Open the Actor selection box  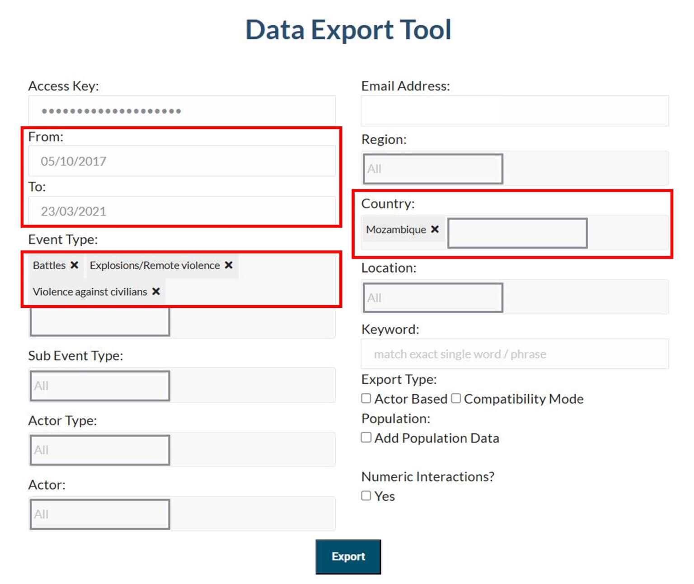[100, 514]
